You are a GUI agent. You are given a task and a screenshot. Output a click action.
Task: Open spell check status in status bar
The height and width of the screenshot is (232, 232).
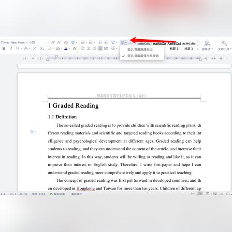[x=58, y=194]
